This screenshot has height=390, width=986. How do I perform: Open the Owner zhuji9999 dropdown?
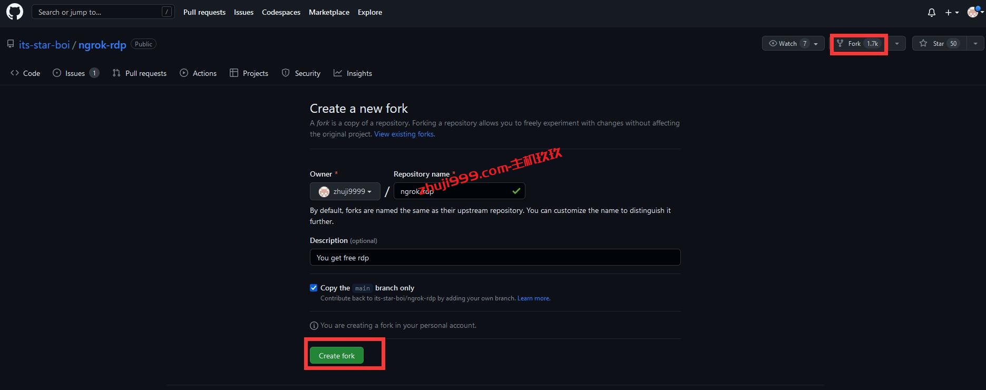click(x=345, y=191)
